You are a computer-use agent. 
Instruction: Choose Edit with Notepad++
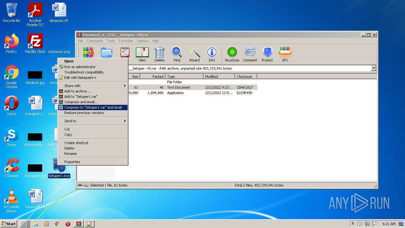[x=93, y=78]
